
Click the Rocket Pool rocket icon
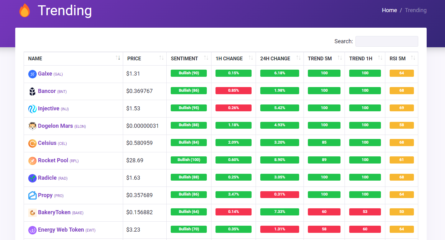tap(32, 161)
